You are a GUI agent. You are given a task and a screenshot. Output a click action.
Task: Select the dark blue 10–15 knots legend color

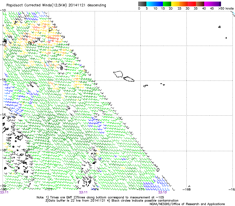click(159, 4)
